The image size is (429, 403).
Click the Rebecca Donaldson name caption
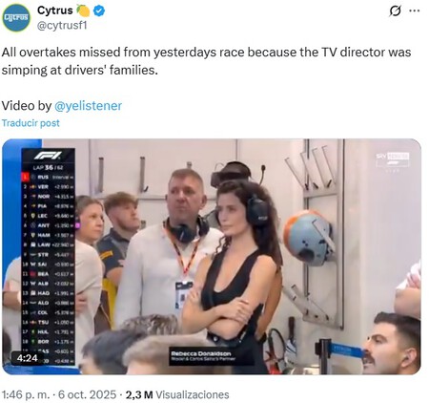201,353
